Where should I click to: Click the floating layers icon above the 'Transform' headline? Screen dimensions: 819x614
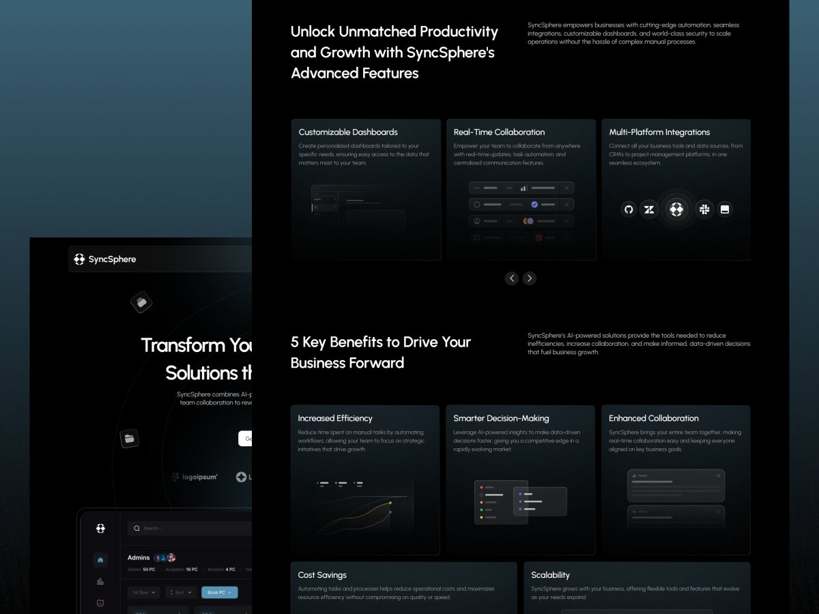(141, 301)
